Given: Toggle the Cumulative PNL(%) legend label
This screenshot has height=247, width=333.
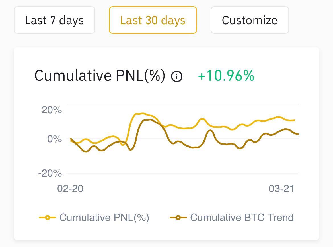Looking at the screenshot, I should (104, 218).
